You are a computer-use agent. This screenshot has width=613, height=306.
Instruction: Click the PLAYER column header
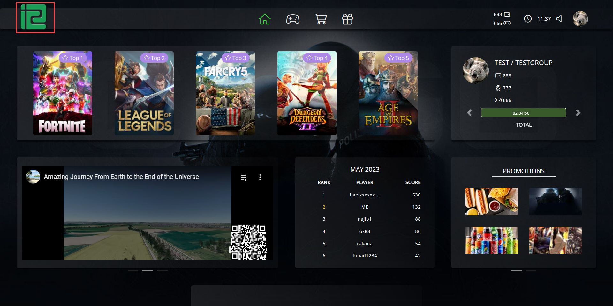(365, 182)
